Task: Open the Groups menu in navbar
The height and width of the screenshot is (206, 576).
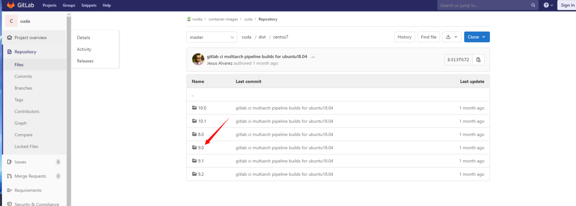Action: [68, 5]
